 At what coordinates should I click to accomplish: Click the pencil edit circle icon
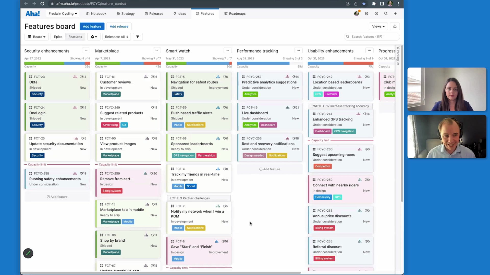click(28, 253)
